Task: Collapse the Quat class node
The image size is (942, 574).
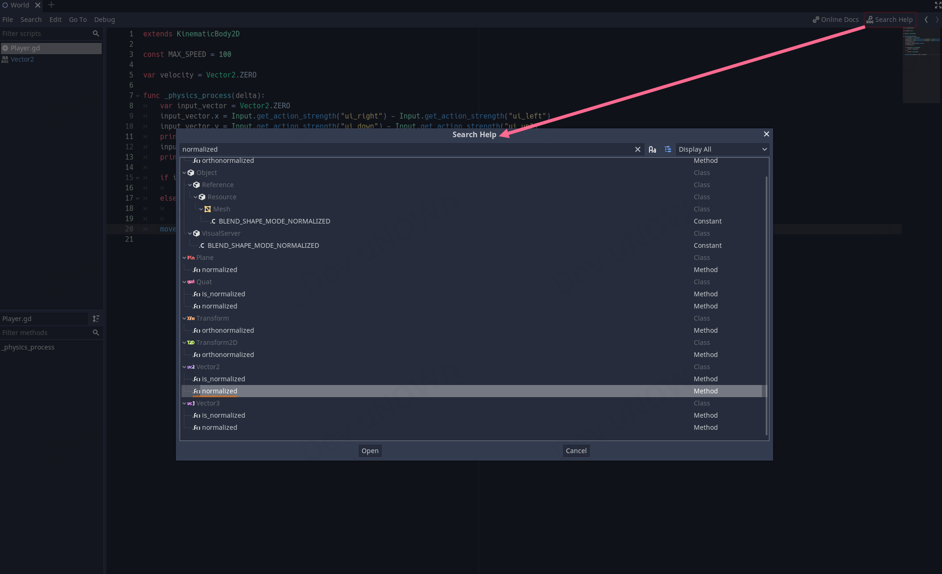Action: [184, 282]
